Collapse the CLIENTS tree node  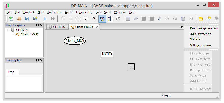tap(8, 30)
